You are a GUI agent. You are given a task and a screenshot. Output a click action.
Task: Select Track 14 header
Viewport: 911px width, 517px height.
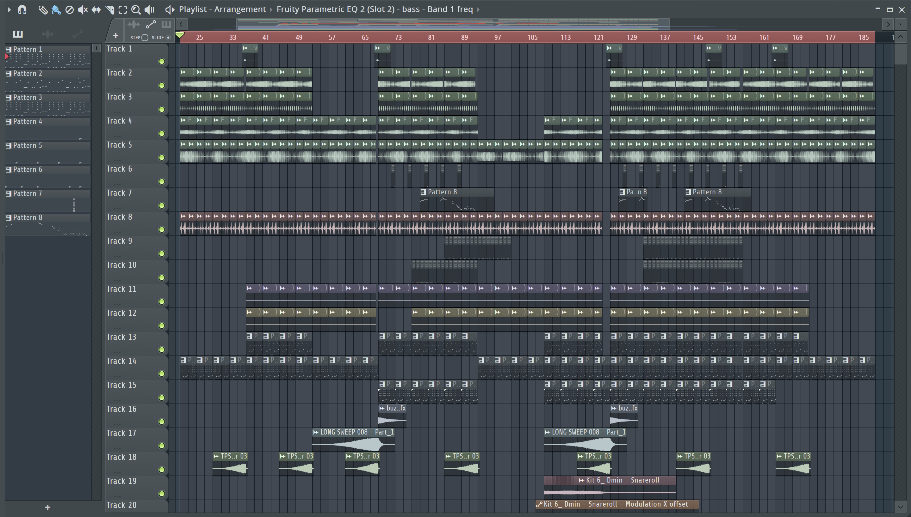pos(136,368)
